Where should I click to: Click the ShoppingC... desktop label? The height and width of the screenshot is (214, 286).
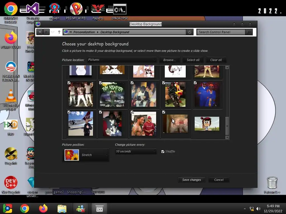tap(76, 192)
